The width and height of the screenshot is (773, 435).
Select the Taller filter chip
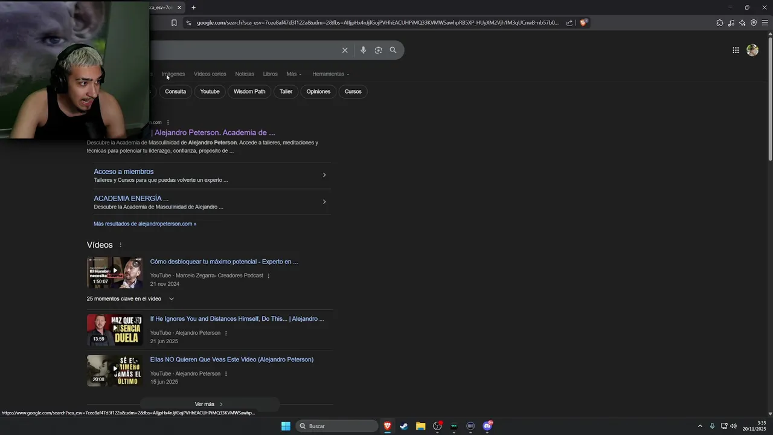pos(286,91)
